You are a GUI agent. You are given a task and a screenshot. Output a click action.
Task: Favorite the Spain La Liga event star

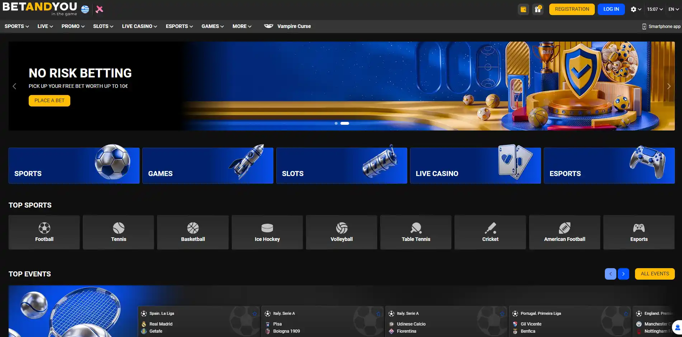(254, 314)
